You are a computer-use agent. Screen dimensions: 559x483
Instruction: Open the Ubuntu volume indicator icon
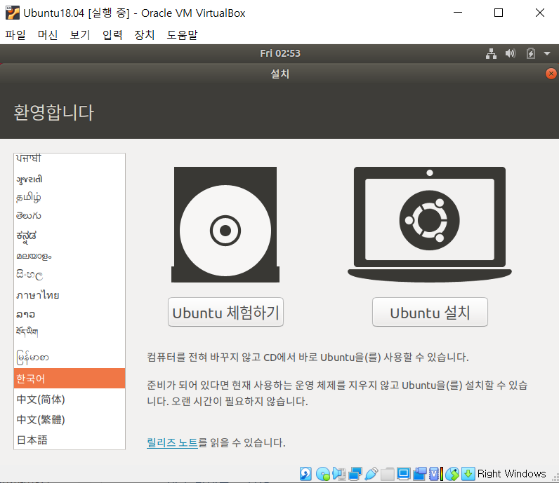pyautogui.click(x=510, y=54)
